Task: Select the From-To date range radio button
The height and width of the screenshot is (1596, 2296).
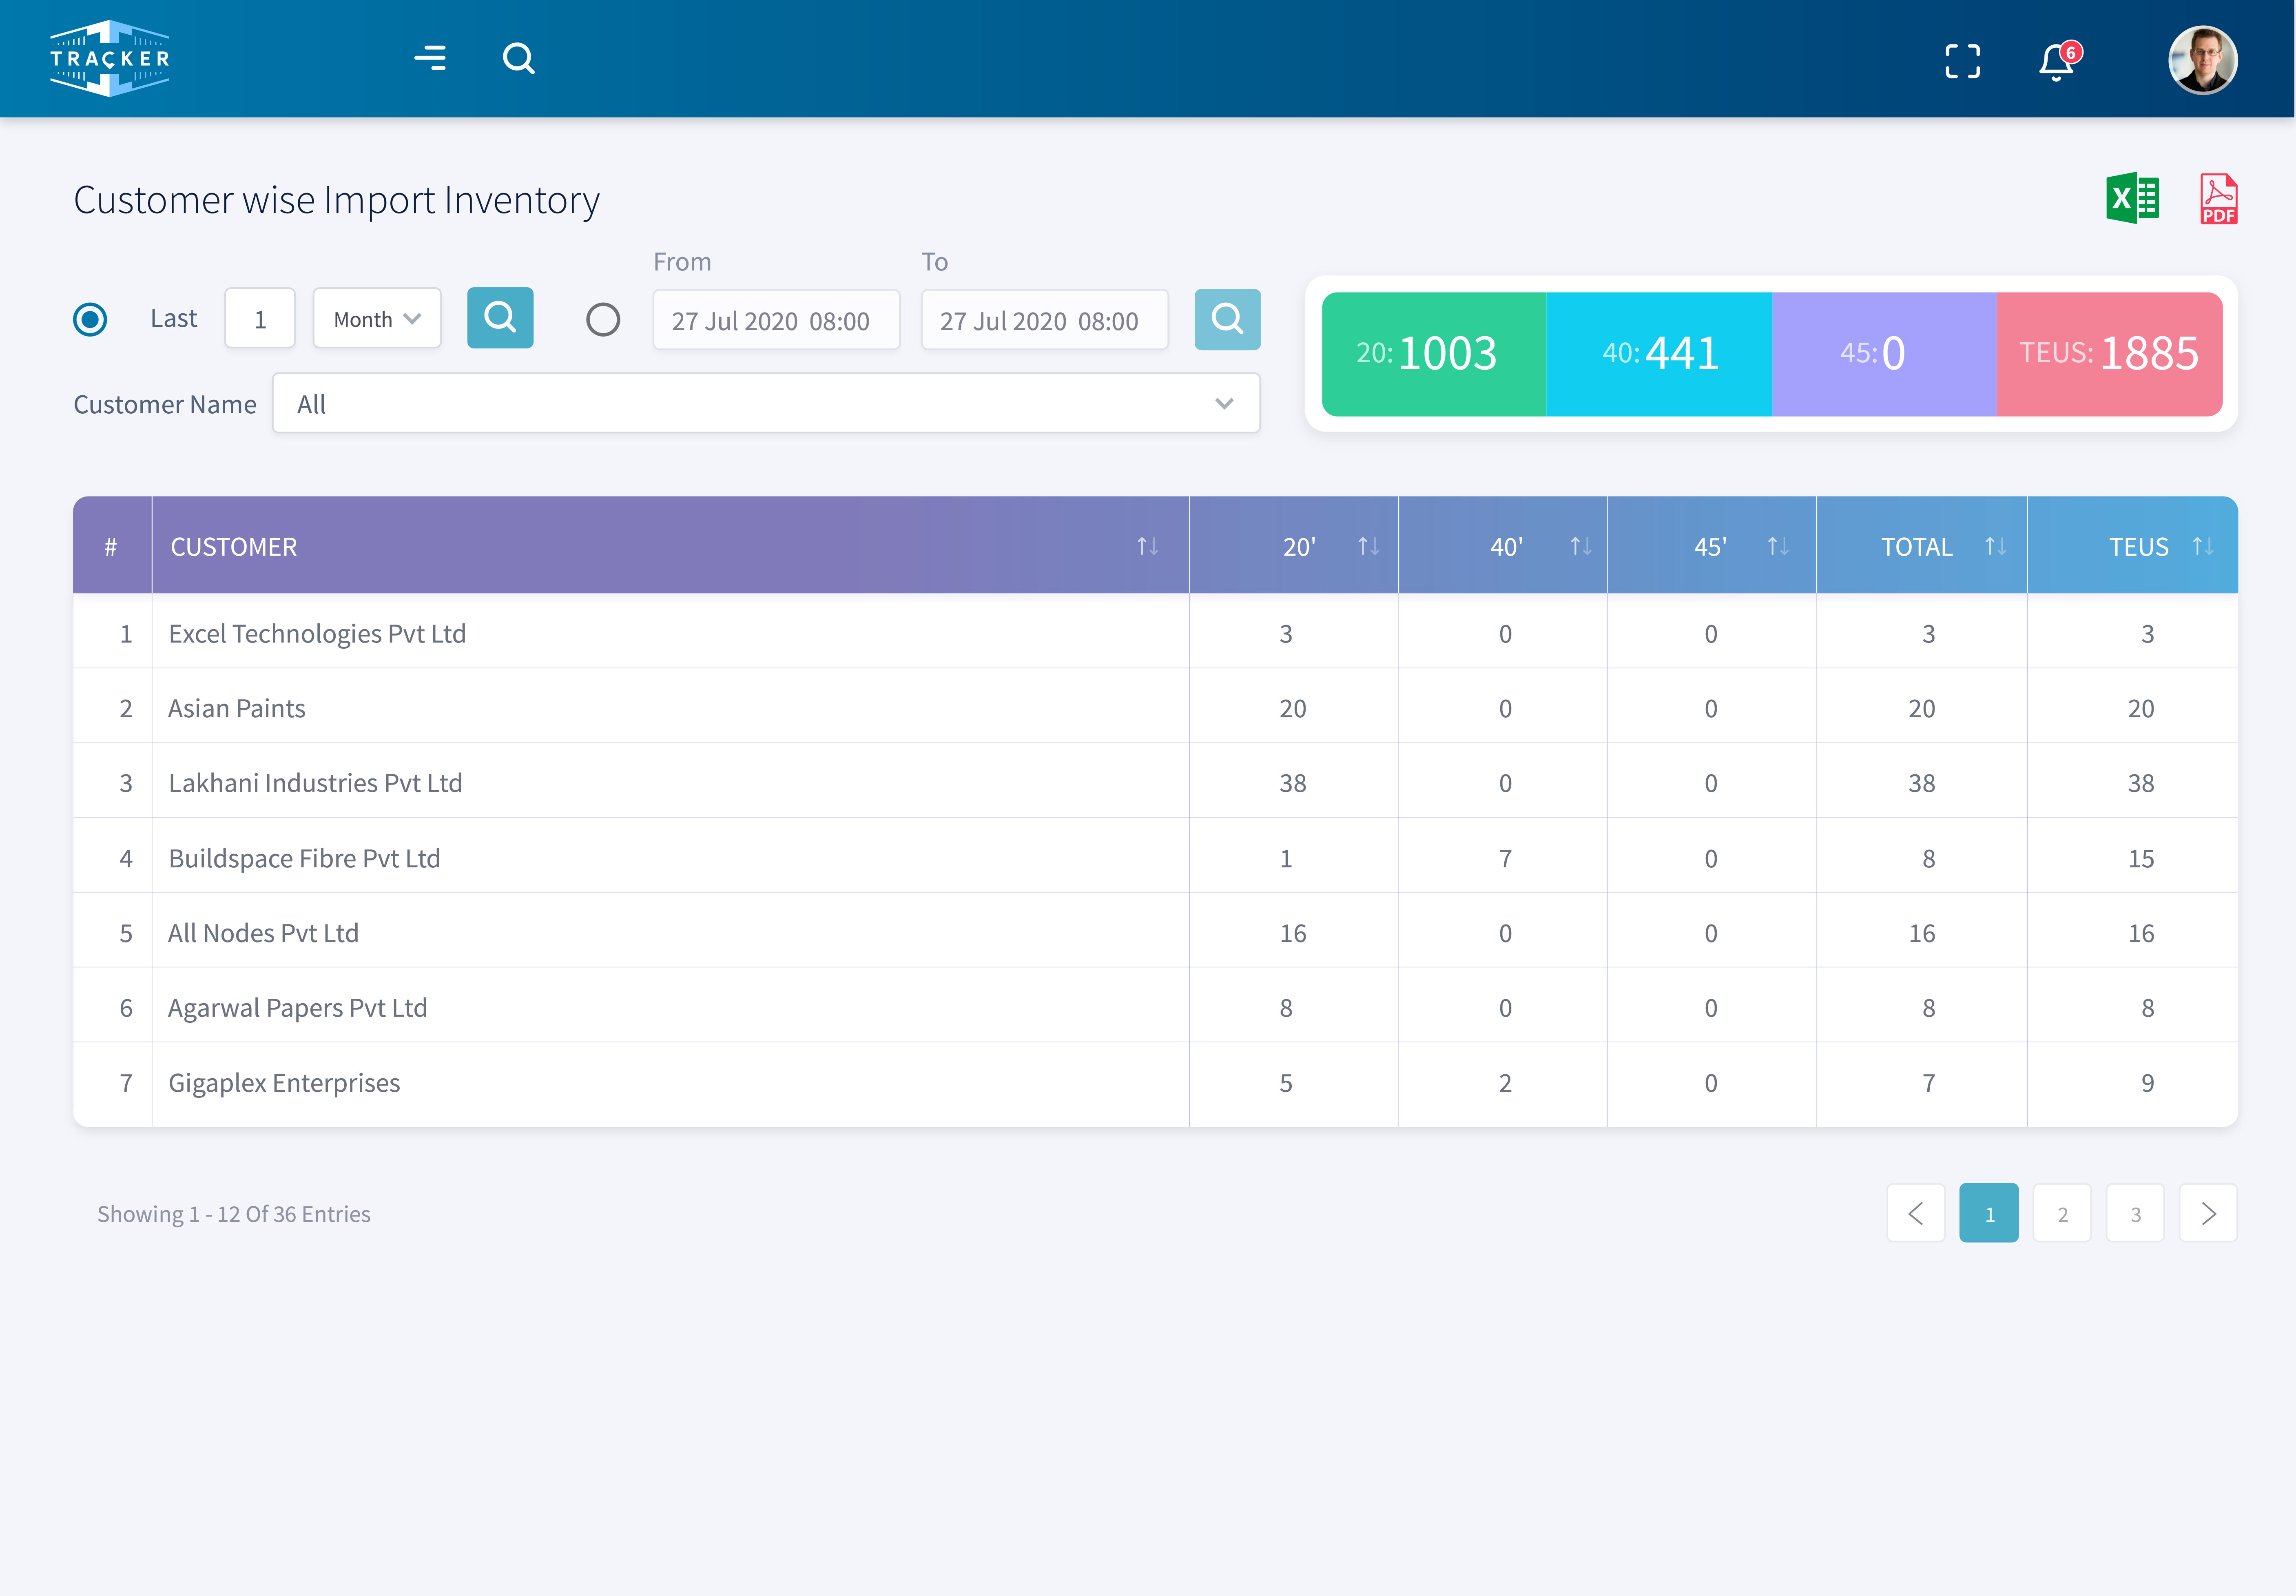Action: (603, 320)
